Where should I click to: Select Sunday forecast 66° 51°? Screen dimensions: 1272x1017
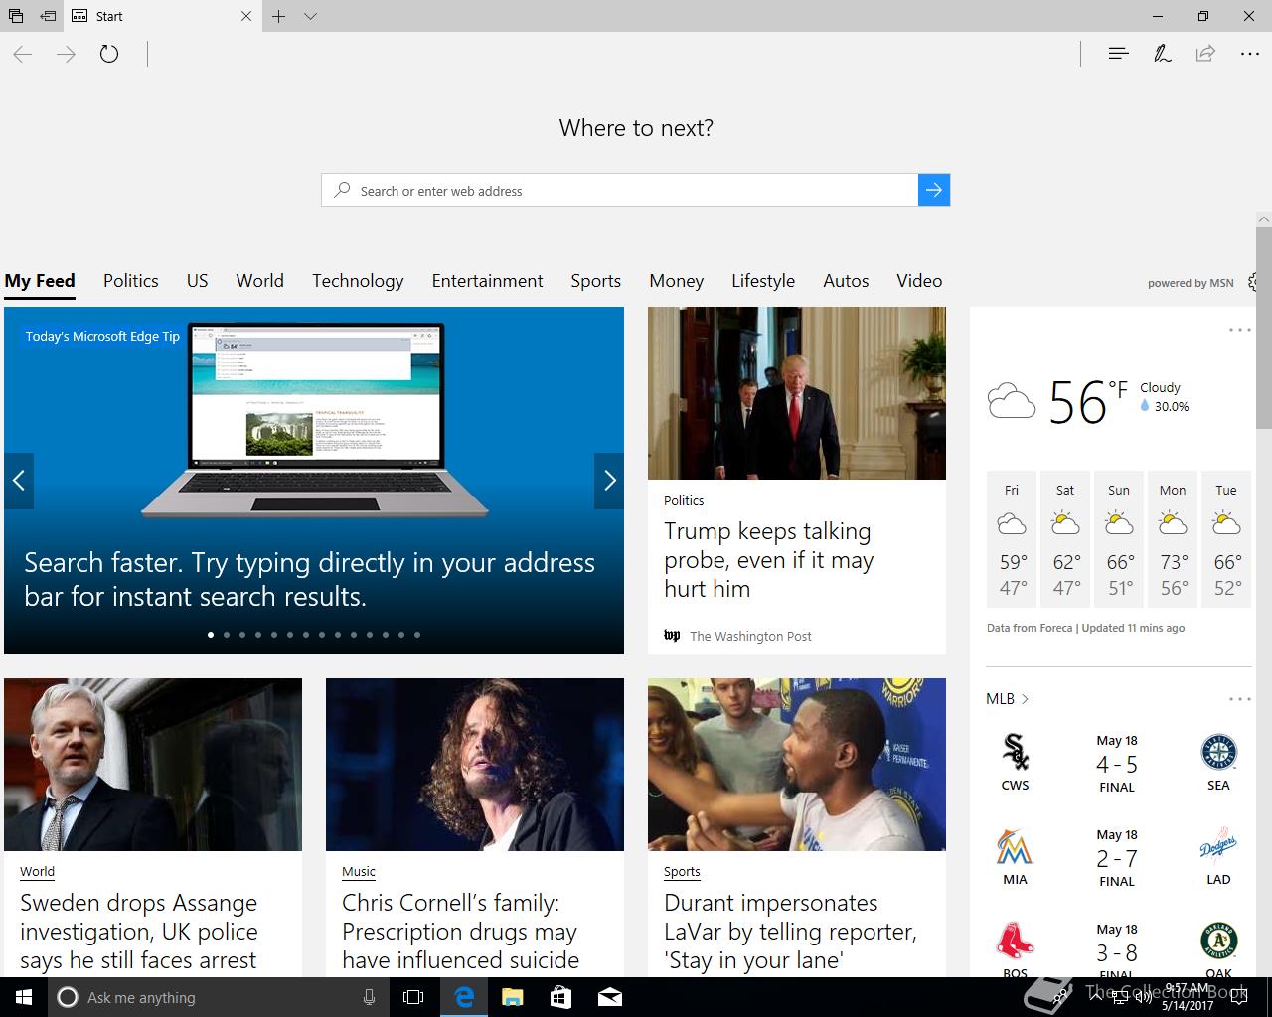(x=1119, y=539)
